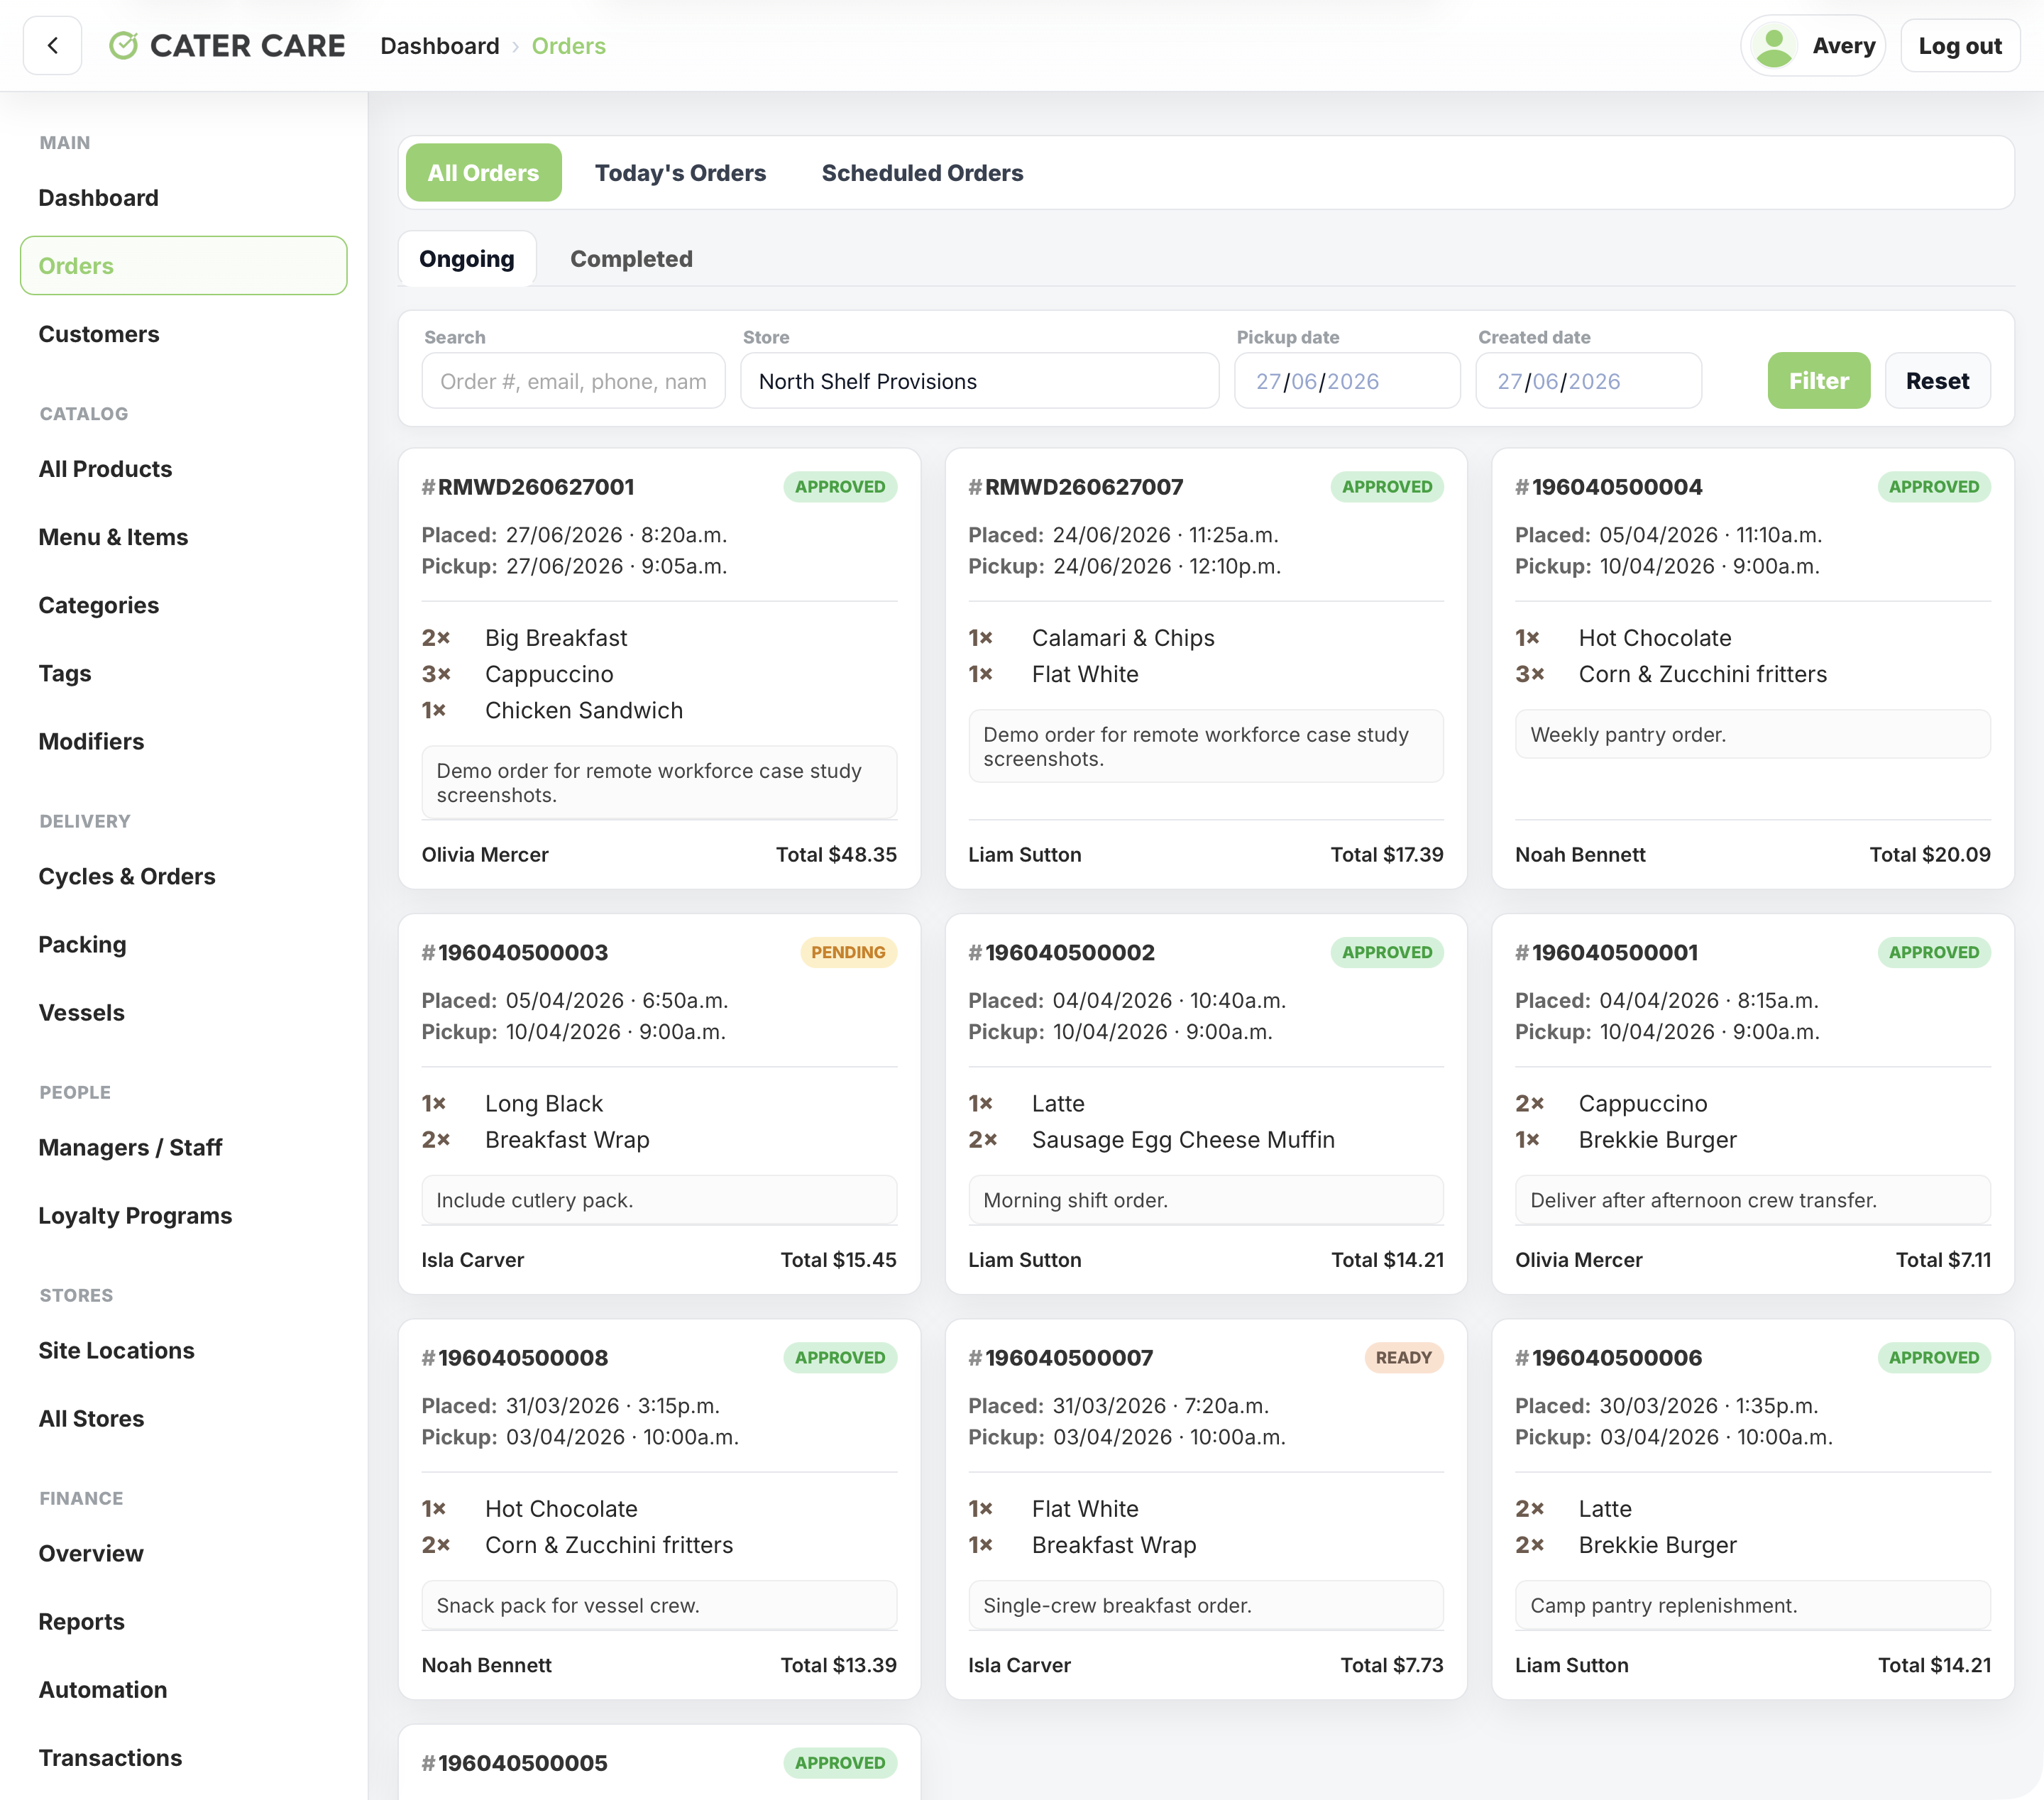Open Transactions page
Screen dimensions: 2044x1800
point(184,1757)
